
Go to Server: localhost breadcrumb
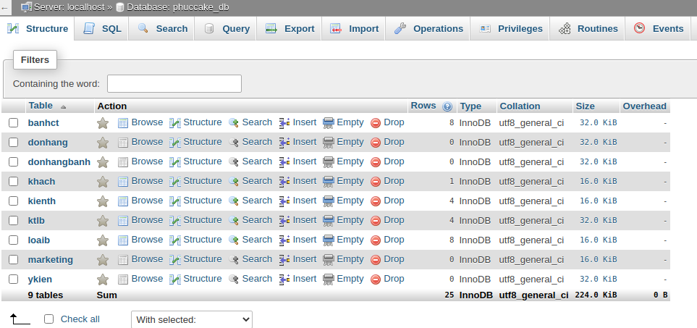(x=67, y=7)
